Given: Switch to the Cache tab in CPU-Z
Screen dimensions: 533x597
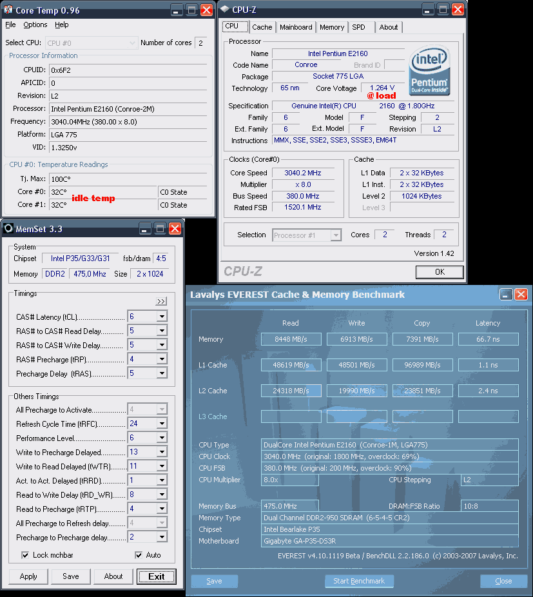Looking at the screenshot, I should [262, 28].
